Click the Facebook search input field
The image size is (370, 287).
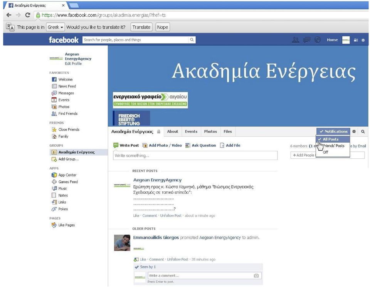click(x=136, y=40)
